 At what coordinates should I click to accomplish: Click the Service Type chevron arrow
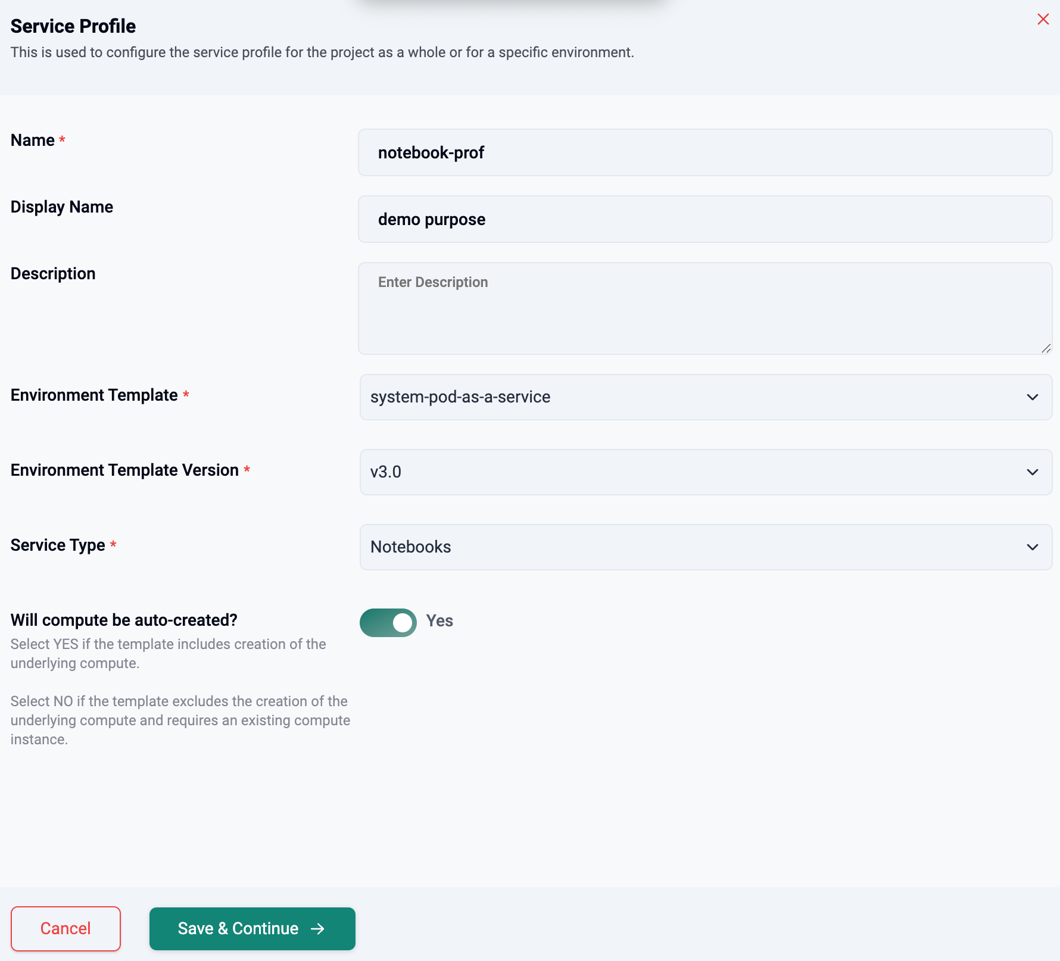tap(1032, 547)
